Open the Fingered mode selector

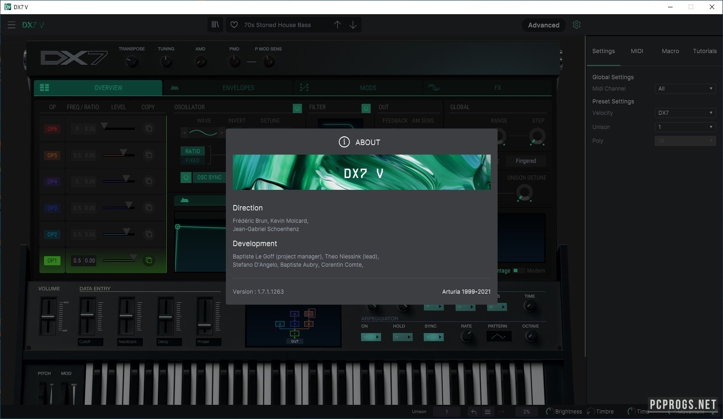click(x=526, y=161)
